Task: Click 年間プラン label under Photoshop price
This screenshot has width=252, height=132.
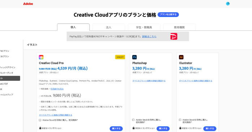Action: click(142, 73)
